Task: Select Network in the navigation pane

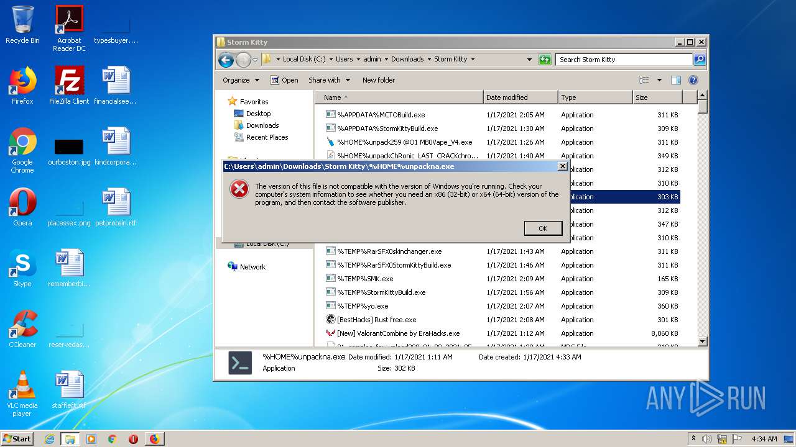Action: coord(247,267)
